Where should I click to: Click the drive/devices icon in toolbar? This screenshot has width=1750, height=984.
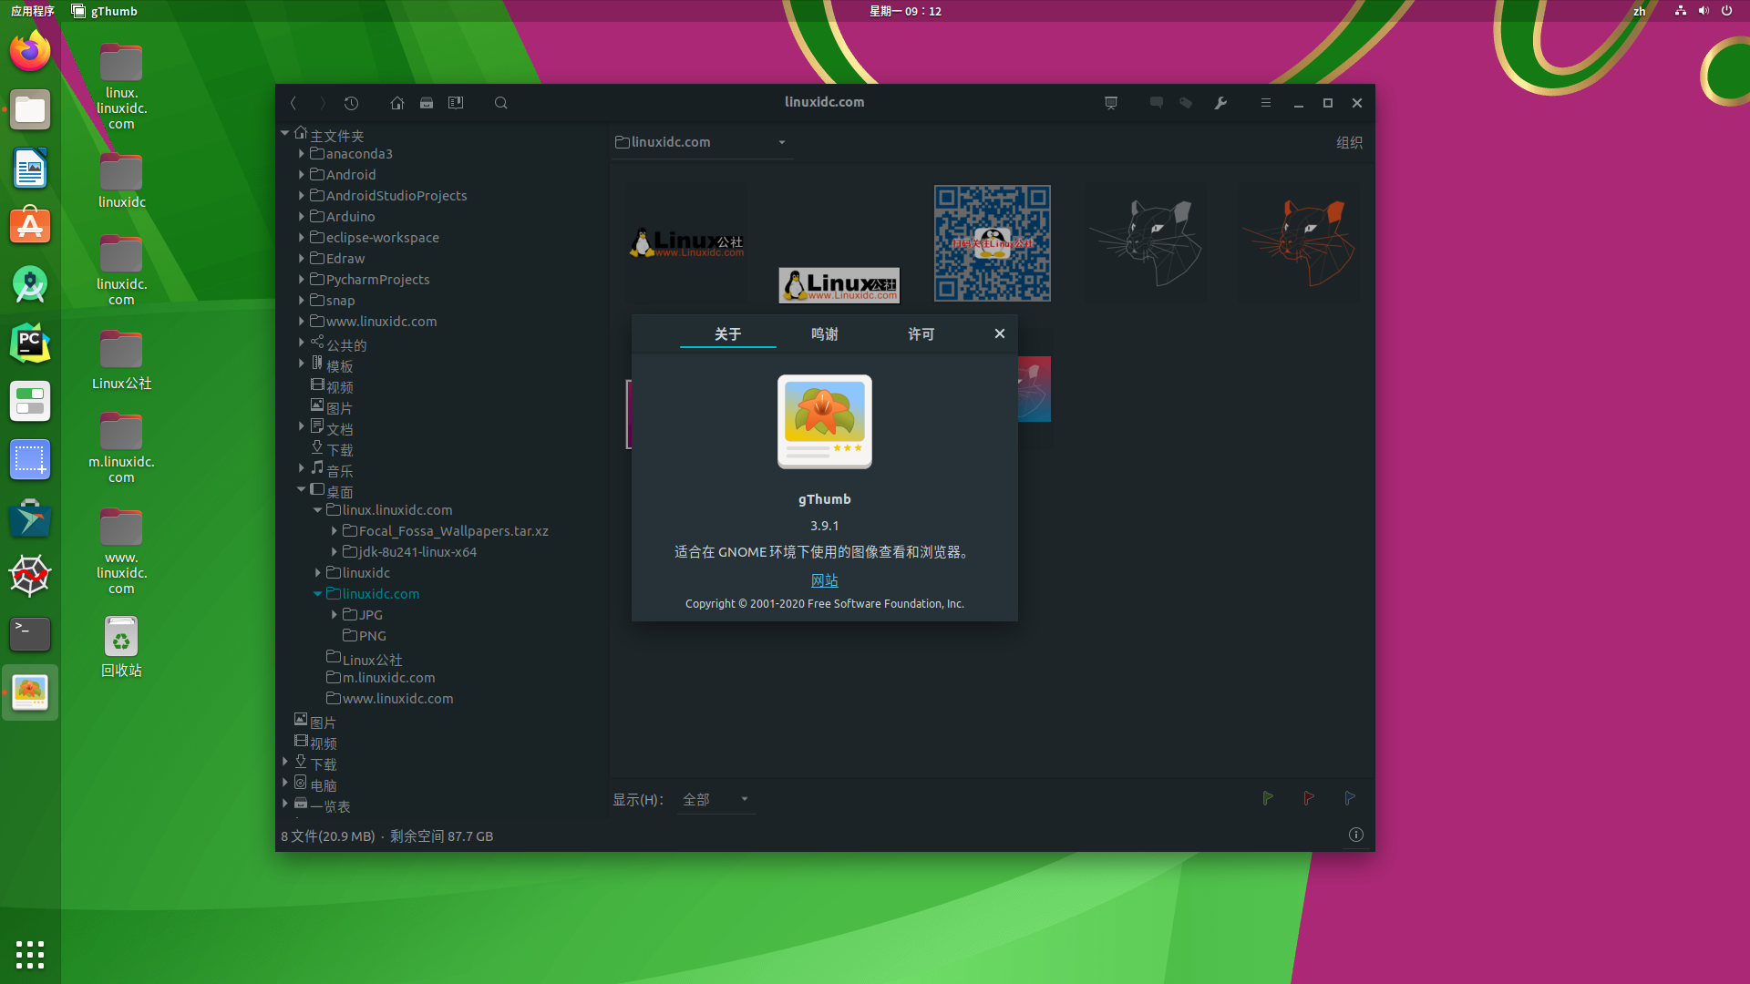(x=426, y=103)
